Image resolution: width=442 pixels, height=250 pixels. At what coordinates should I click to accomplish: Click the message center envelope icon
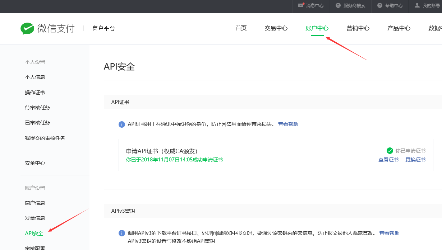point(301,5)
